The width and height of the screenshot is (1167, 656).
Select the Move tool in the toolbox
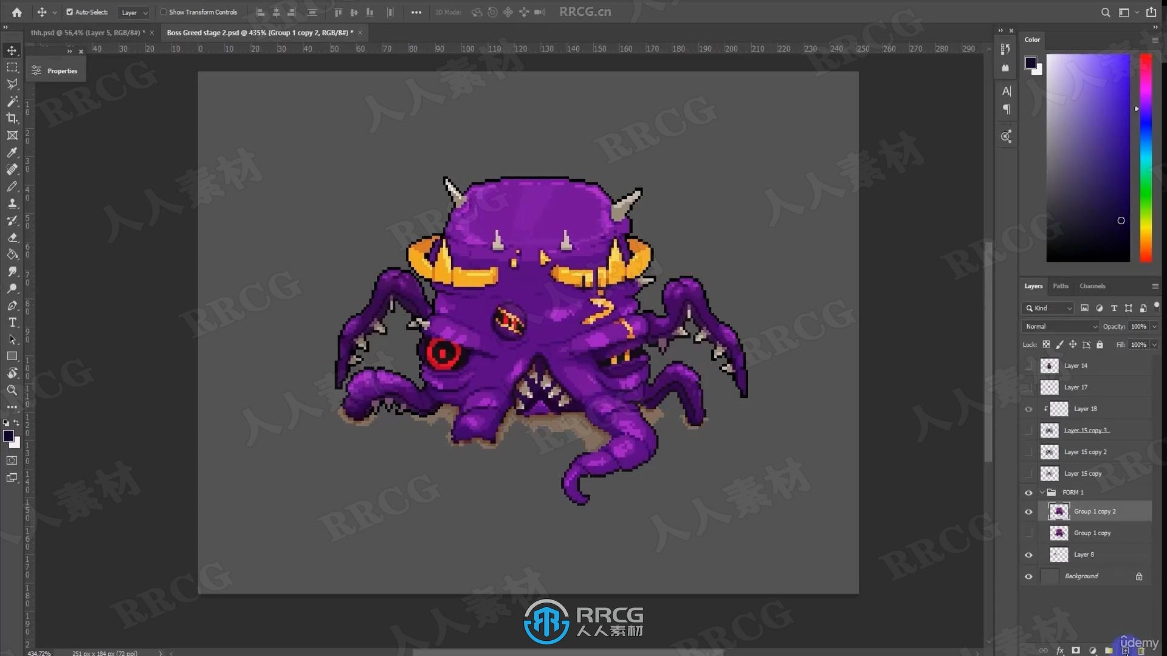[x=12, y=50]
